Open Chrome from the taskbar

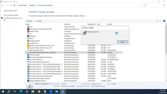point(39,91)
